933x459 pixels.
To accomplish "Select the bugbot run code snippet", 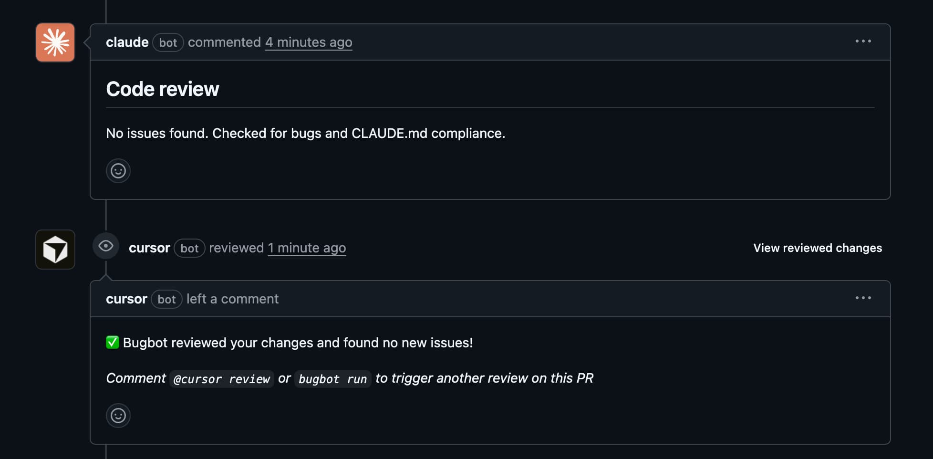I will [x=332, y=379].
